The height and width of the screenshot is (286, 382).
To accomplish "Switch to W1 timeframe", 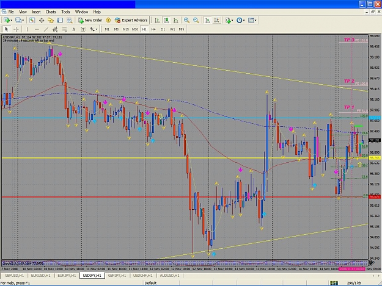I will point(172,29).
